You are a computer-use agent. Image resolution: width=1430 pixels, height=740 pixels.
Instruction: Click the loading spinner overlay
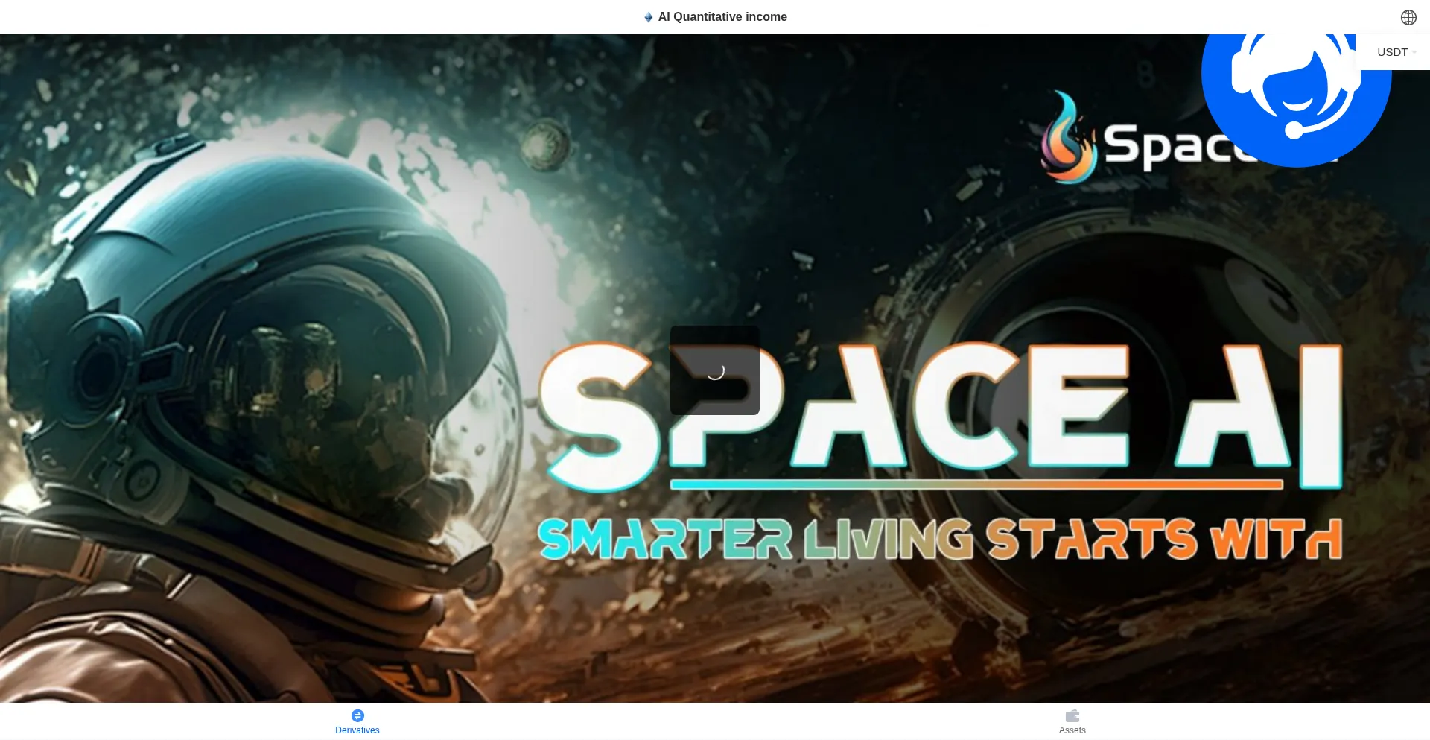(715, 370)
